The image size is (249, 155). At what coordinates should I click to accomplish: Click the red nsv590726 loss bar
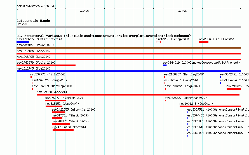[x=234, y=89]
